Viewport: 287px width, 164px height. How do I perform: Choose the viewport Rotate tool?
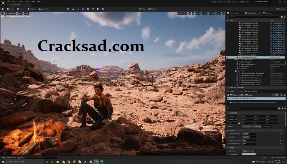click(x=183, y=14)
